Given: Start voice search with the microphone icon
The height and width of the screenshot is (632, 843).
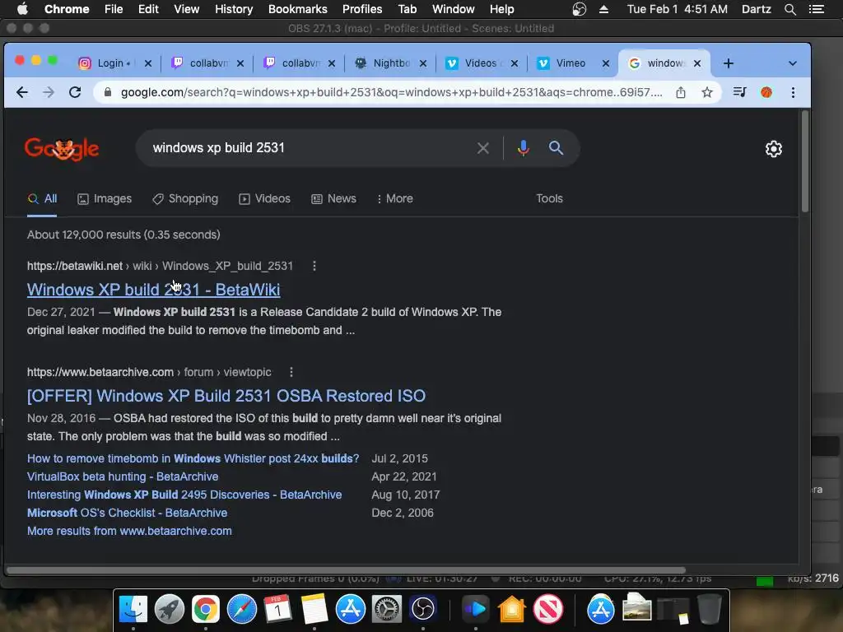Looking at the screenshot, I should pyautogui.click(x=523, y=148).
